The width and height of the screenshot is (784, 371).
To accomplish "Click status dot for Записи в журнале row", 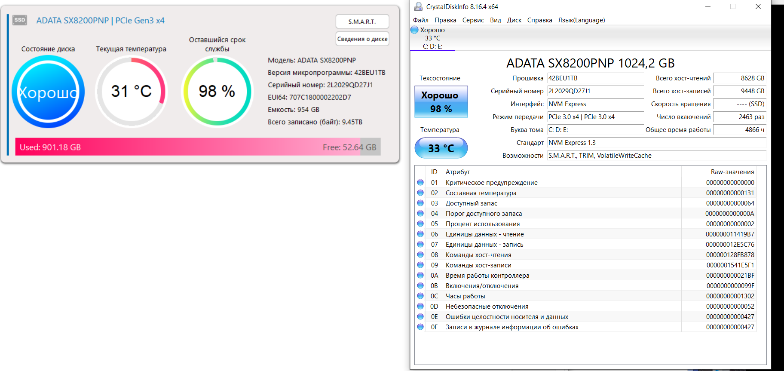I will coord(420,327).
